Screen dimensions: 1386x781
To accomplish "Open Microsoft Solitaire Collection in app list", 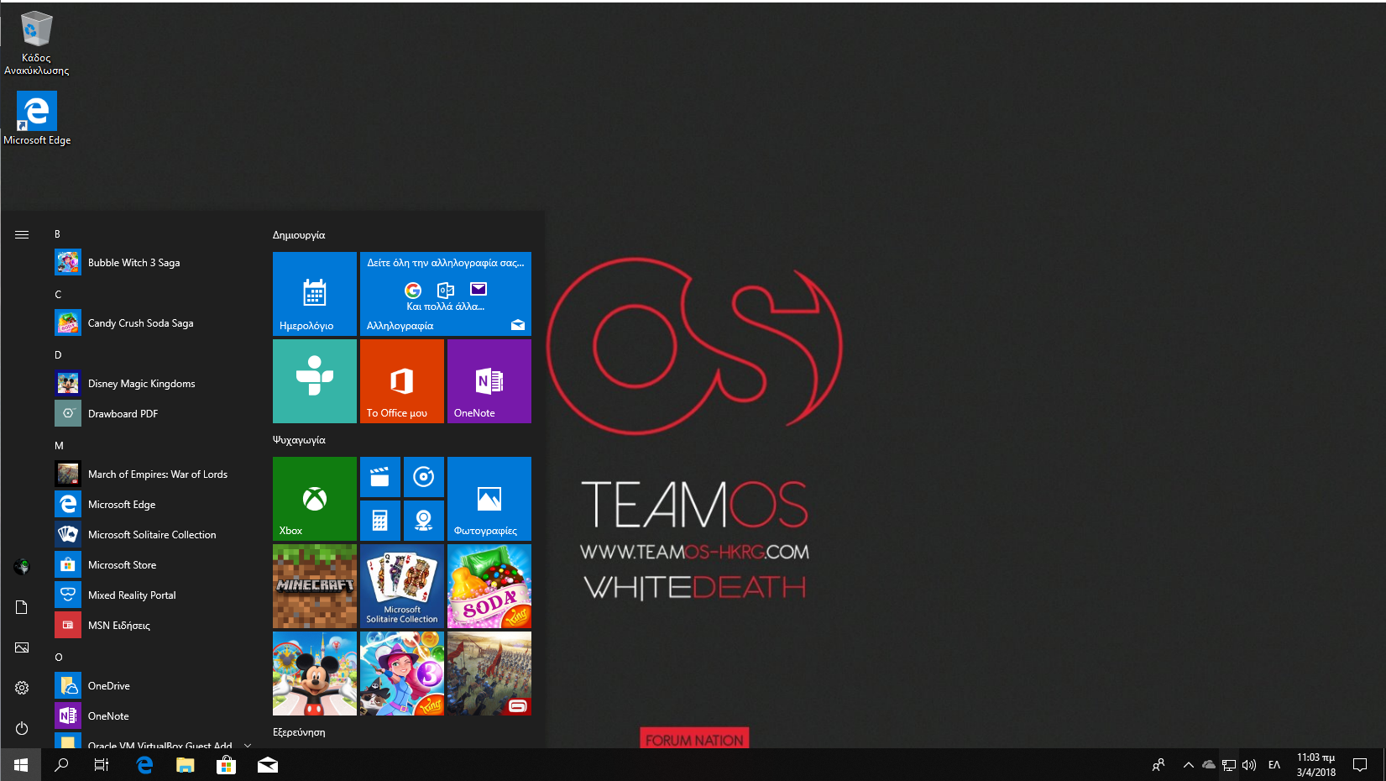I will pos(152,535).
